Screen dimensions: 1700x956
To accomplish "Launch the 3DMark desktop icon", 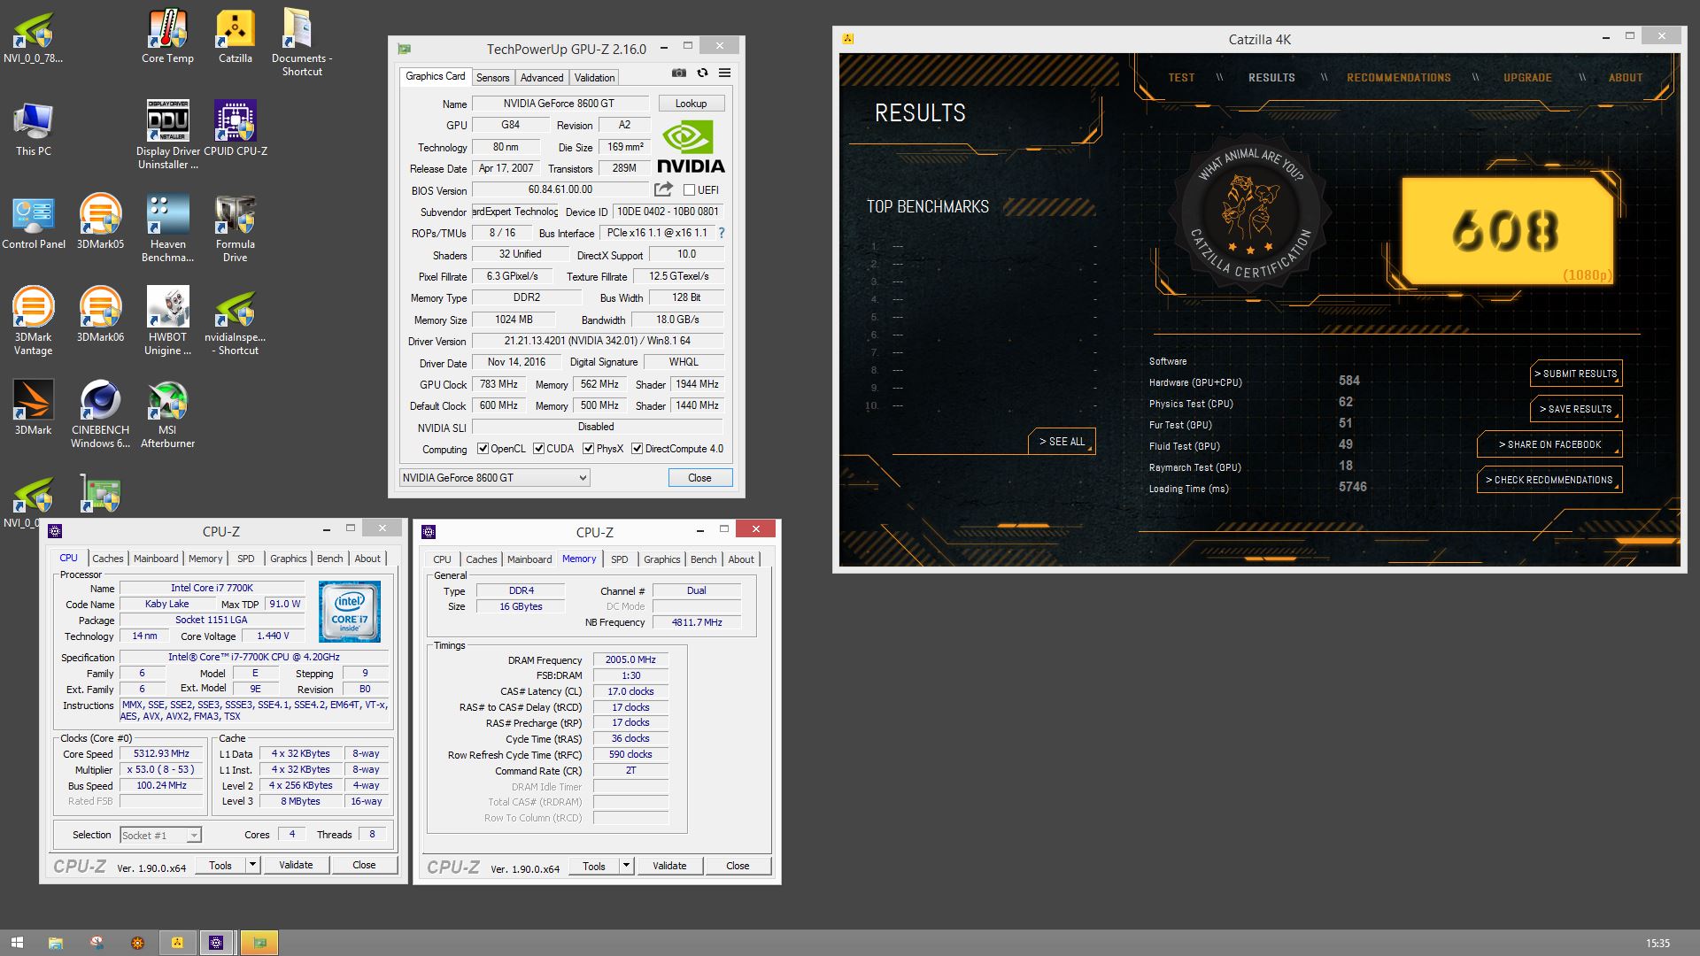I will coord(34,408).
